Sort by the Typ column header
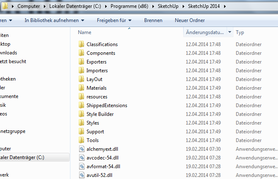 [240, 32]
